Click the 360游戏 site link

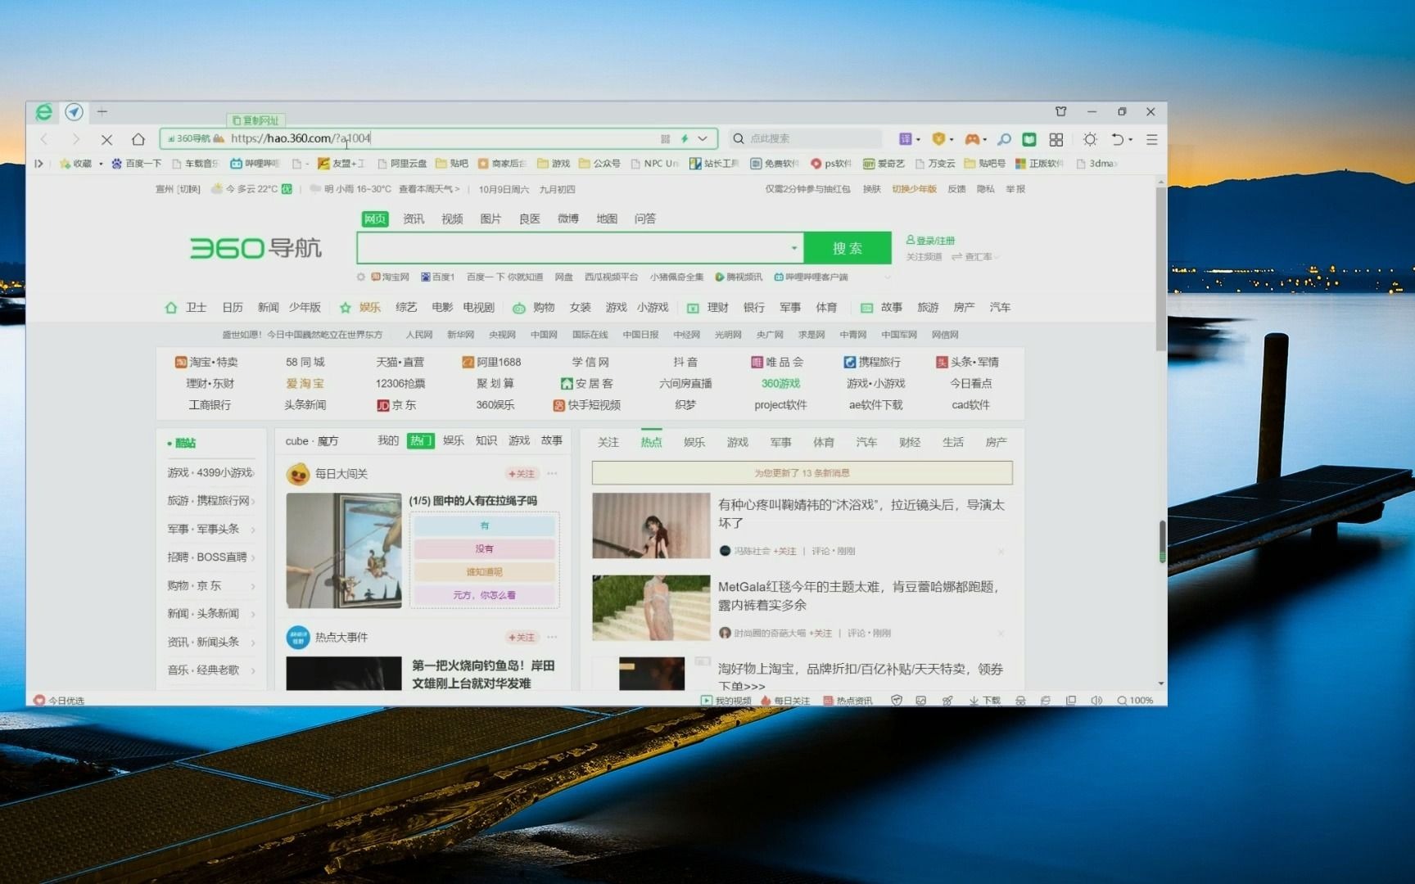pyautogui.click(x=780, y=383)
